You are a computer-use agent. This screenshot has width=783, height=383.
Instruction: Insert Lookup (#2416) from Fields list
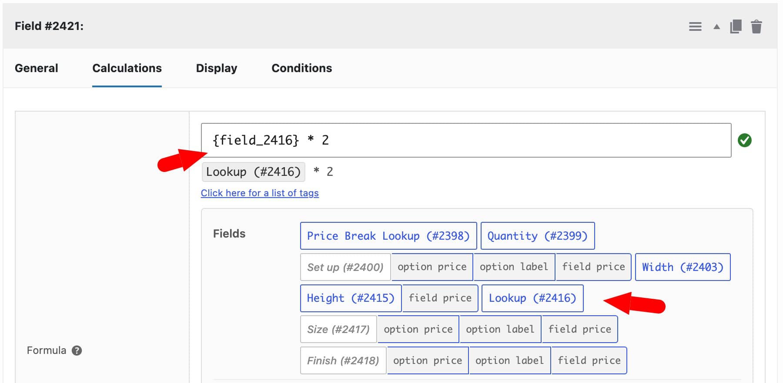[x=532, y=298]
